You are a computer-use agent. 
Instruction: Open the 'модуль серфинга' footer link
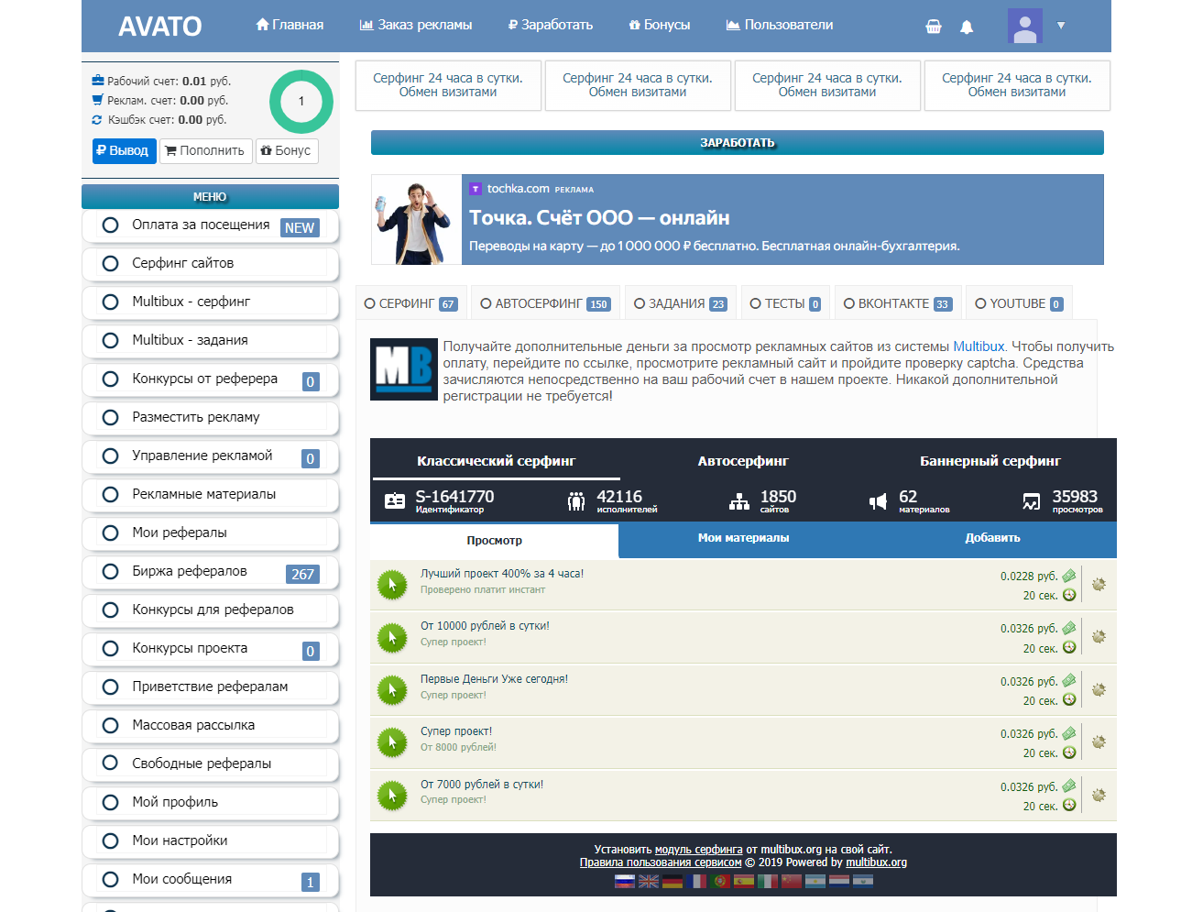699,850
